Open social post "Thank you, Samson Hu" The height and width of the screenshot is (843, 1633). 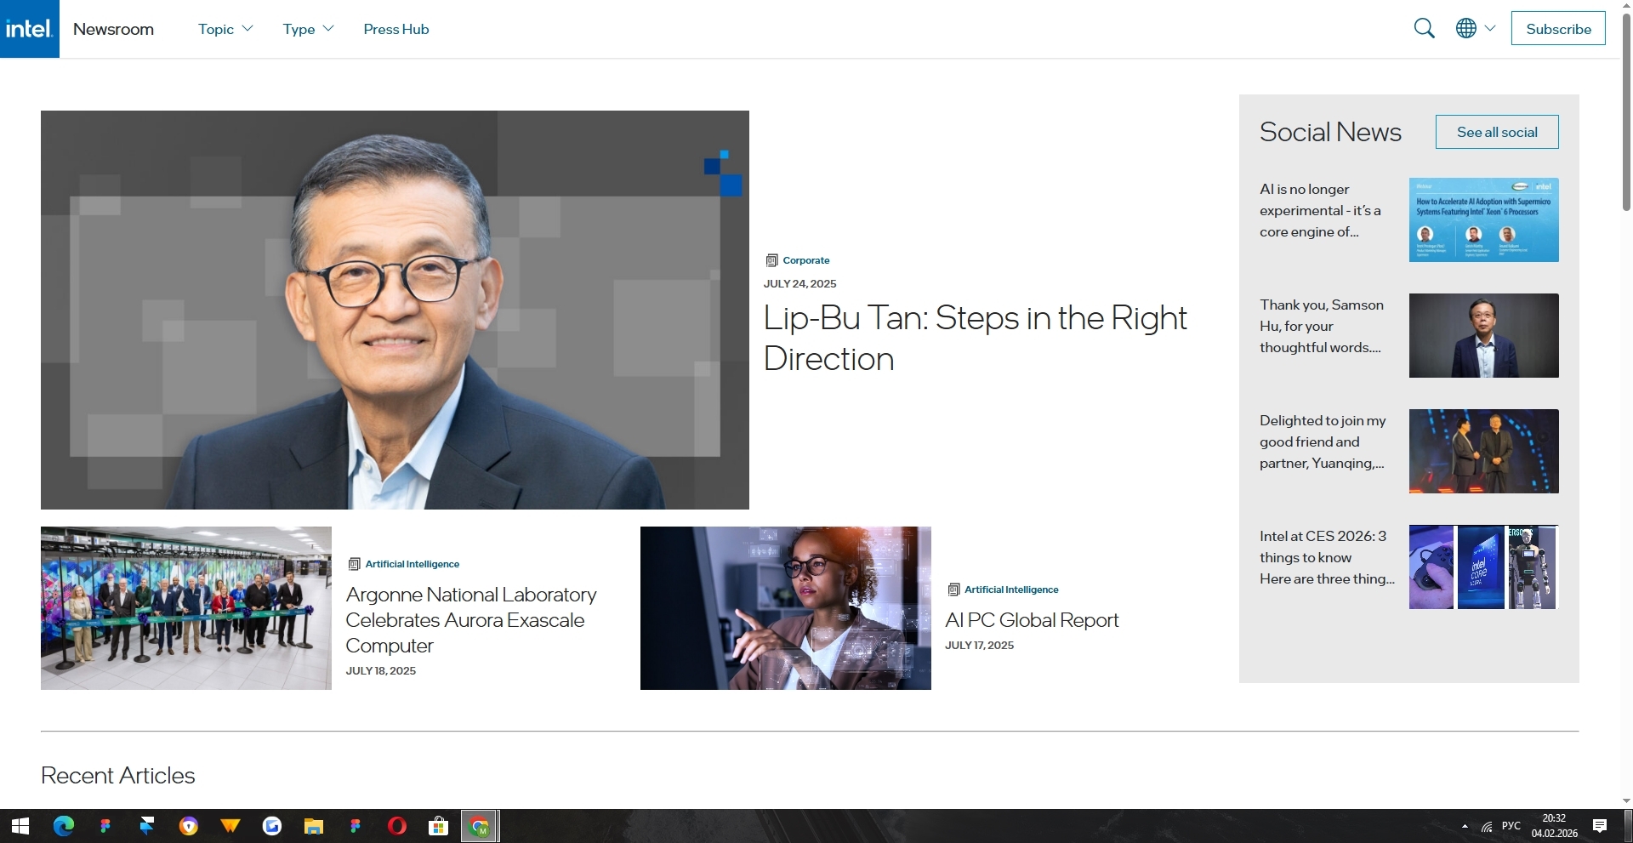pos(1322,326)
